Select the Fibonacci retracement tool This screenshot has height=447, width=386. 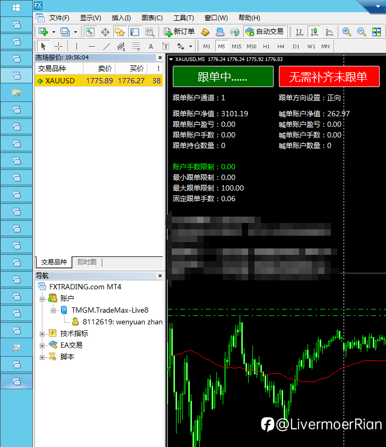[x=136, y=46]
